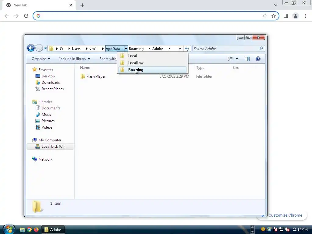Expand the arrow after C: in breadcrumb
The width and height of the screenshot is (312, 234).
click(x=69, y=48)
